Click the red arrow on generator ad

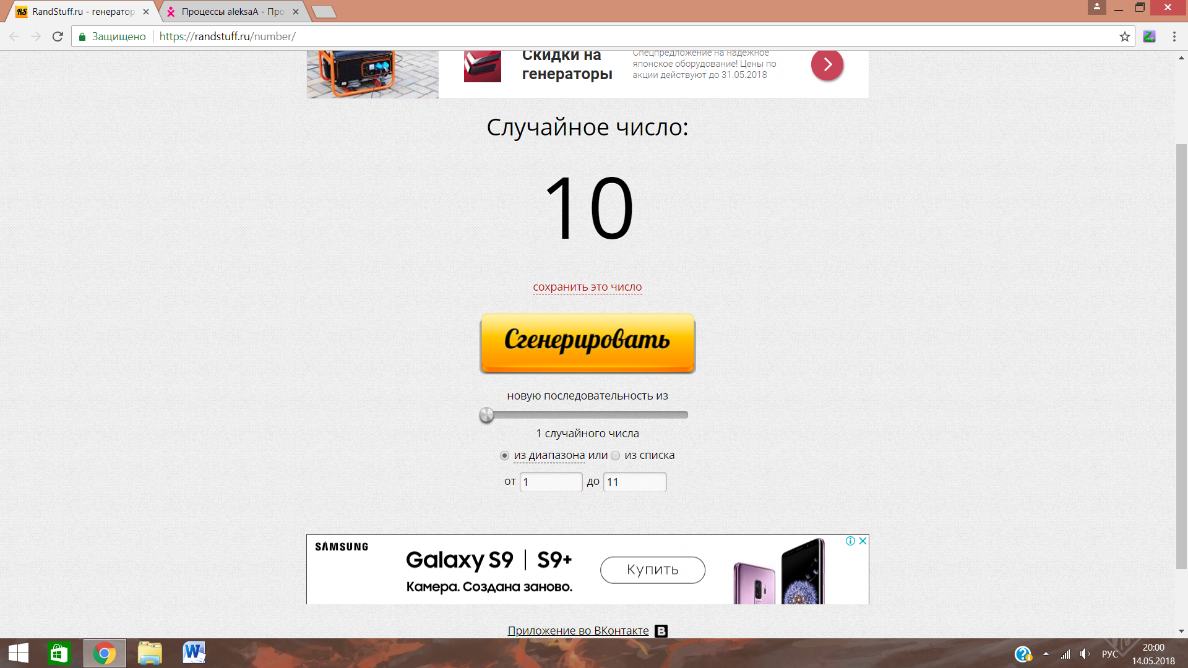coord(827,64)
